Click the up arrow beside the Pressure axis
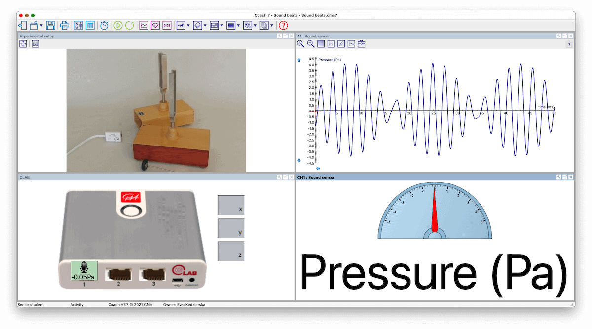Image resolution: width=592 pixels, height=329 pixels. (299, 60)
